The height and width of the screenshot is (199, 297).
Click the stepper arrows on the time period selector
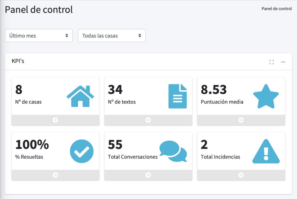tap(68, 35)
